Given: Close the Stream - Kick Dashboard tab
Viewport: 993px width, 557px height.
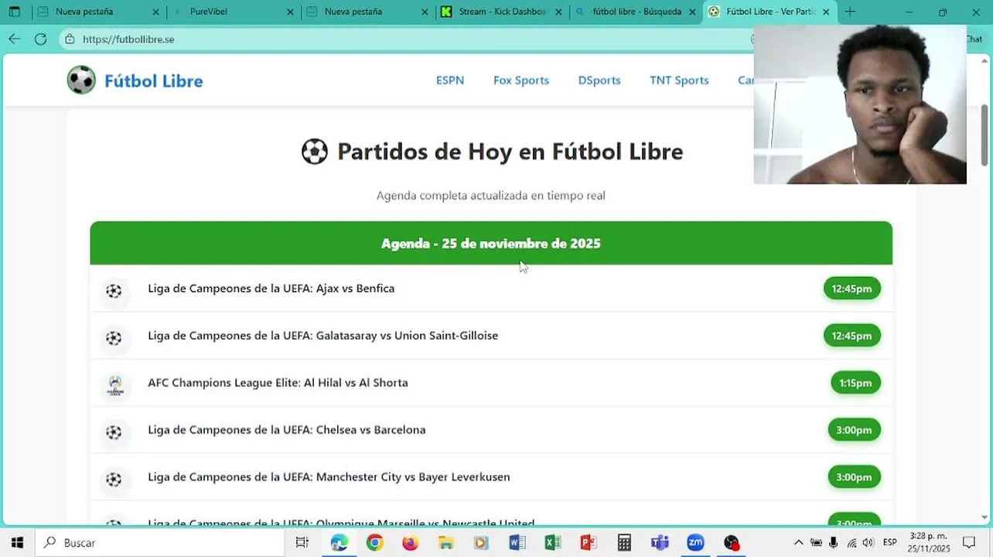Looking at the screenshot, I should pos(558,12).
